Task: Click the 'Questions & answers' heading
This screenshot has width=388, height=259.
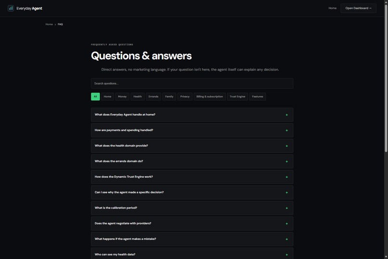Action: tap(142, 56)
